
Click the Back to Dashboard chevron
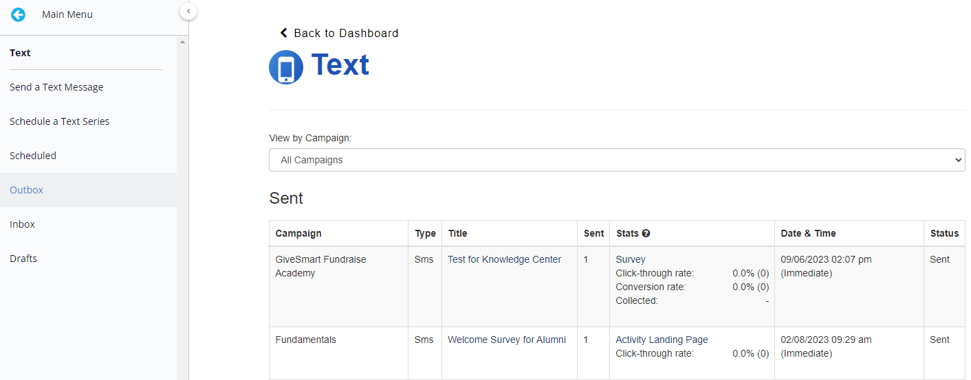pyautogui.click(x=283, y=33)
